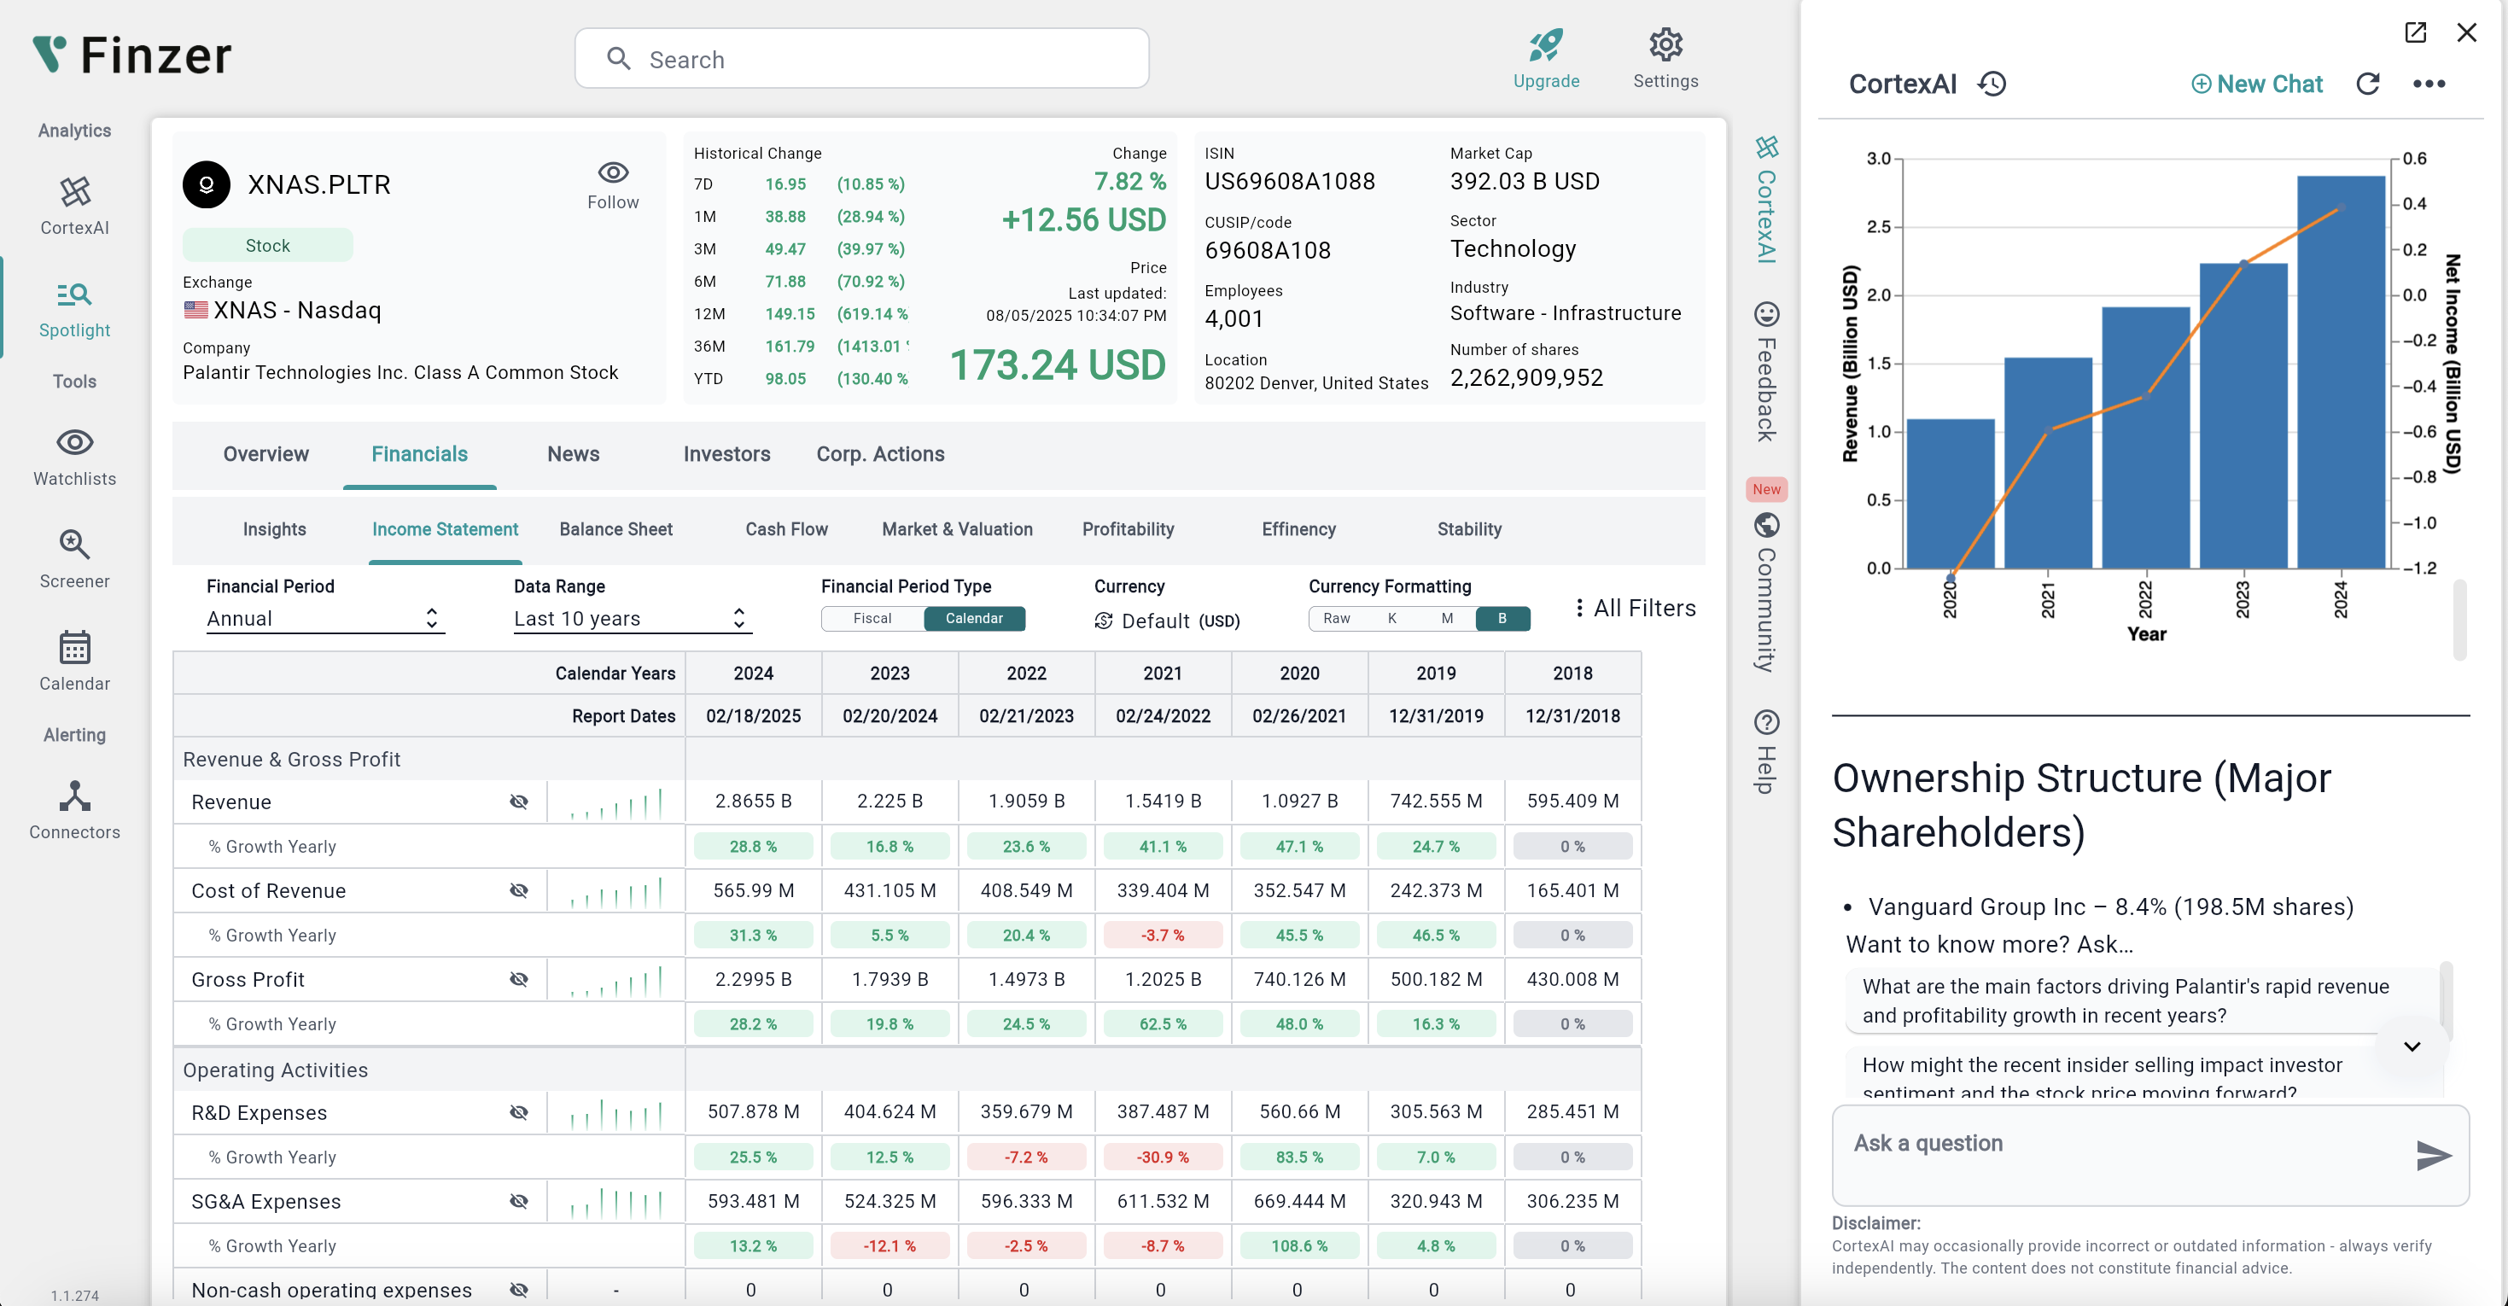
Task: Open the Calendar page
Action: (74, 662)
